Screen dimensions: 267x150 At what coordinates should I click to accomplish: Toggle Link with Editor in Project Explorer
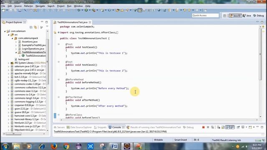click(x=35, y=27)
